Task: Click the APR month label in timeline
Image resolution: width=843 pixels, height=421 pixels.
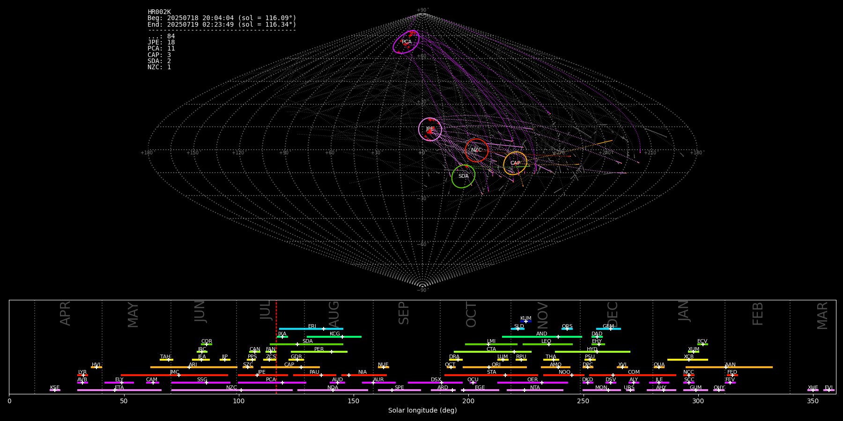Action: pos(66,313)
